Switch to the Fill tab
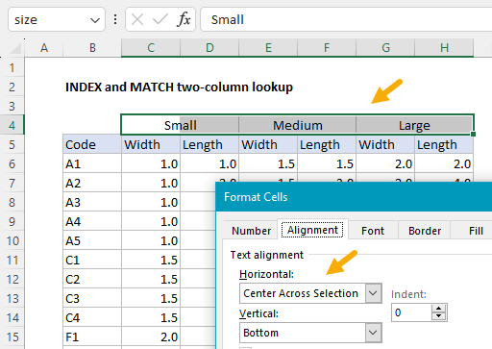The image size is (492, 349). (x=476, y=231)
